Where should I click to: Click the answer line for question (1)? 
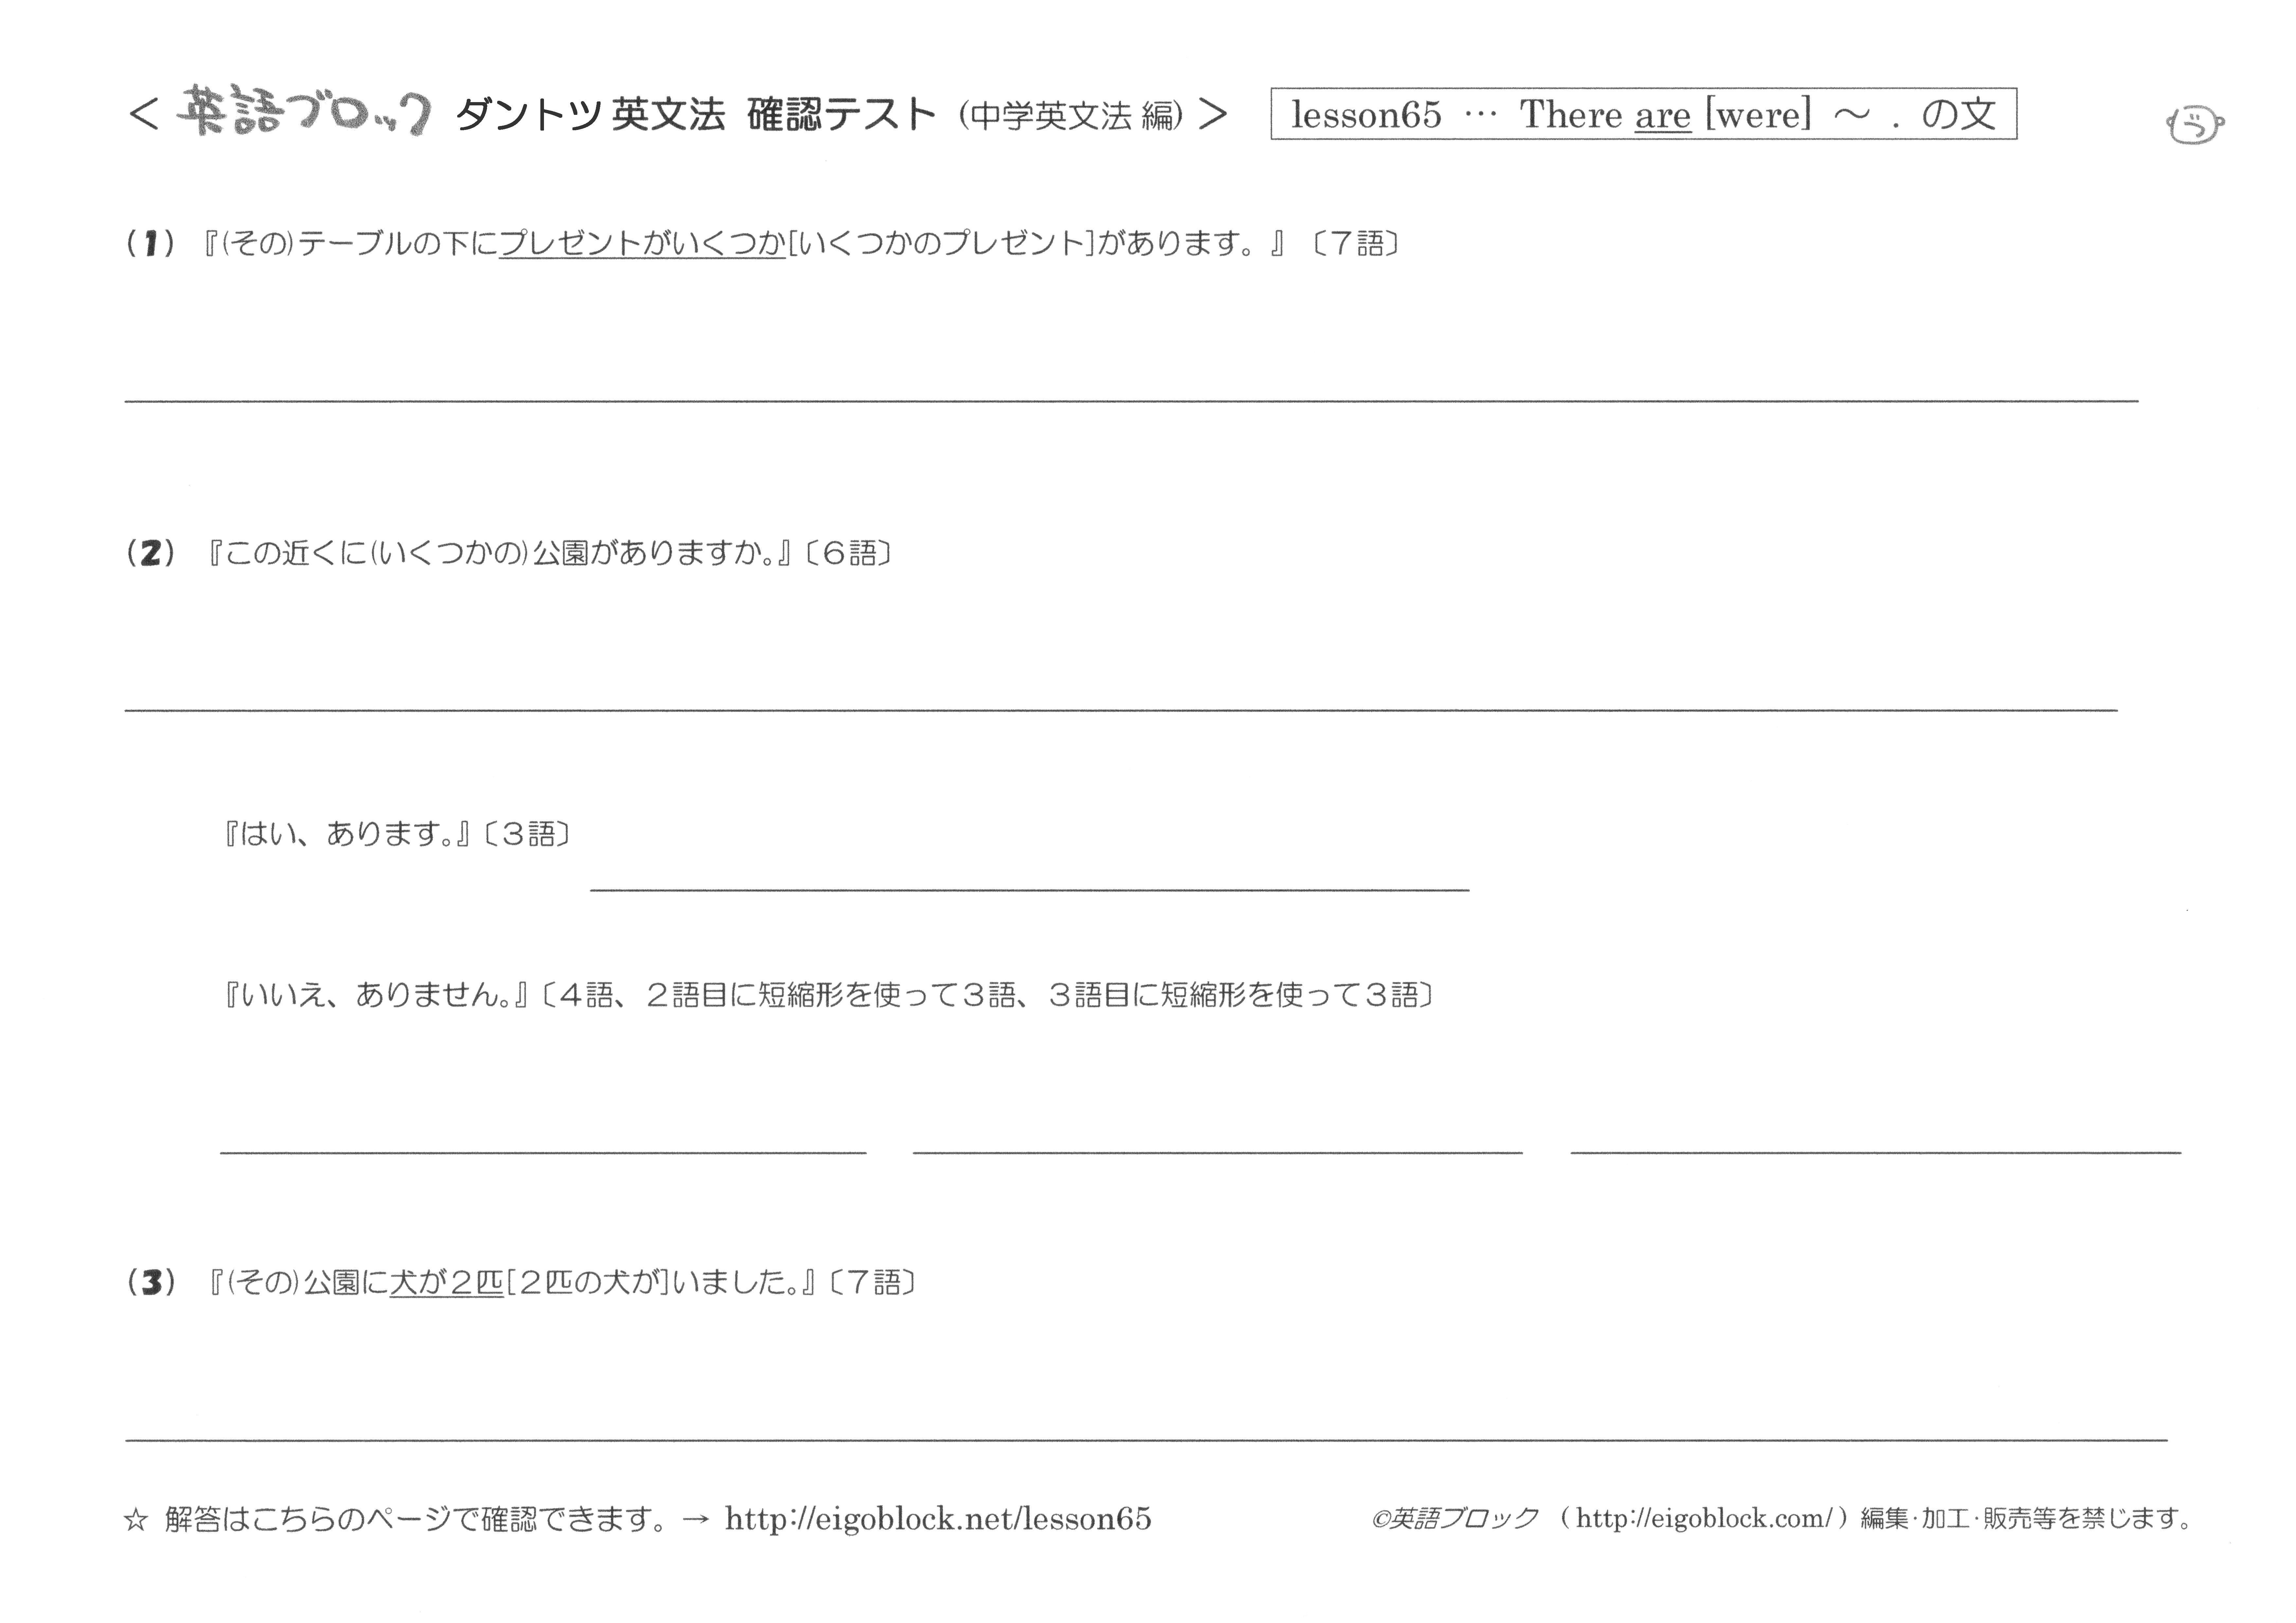1131,401
